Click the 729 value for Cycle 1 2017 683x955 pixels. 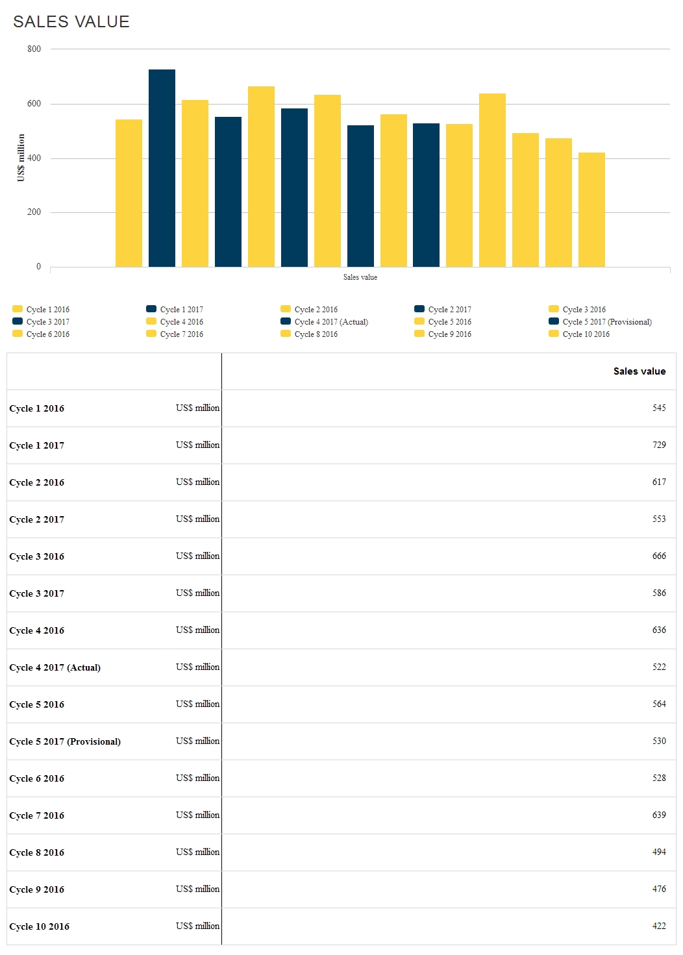[x=658, y=445]
